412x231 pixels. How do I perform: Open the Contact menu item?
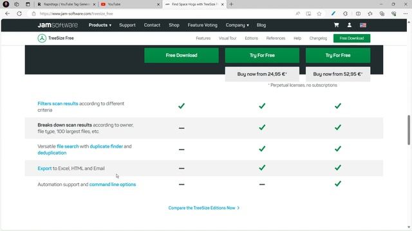click(x=152, y=25)
